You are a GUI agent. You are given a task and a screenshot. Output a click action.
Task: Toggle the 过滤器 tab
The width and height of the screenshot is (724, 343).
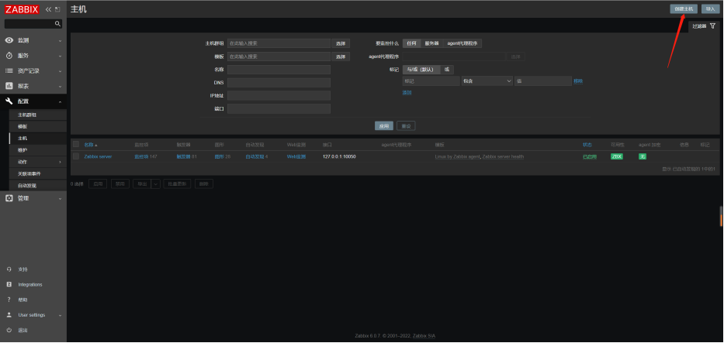tap(704, 26)
